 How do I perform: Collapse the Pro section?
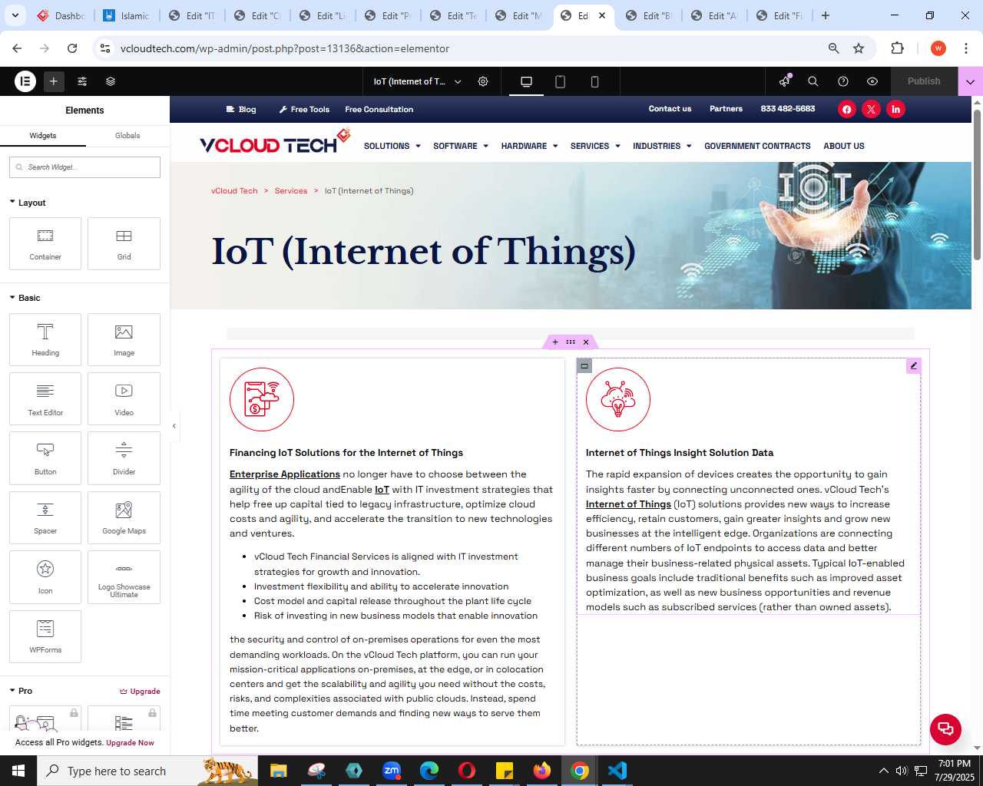pyautogui.click(x=21, y=691)
